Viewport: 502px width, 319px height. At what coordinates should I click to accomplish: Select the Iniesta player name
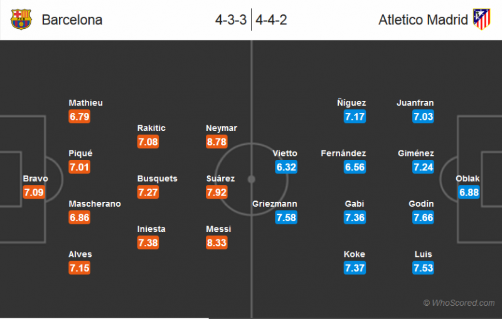(151, 229)
